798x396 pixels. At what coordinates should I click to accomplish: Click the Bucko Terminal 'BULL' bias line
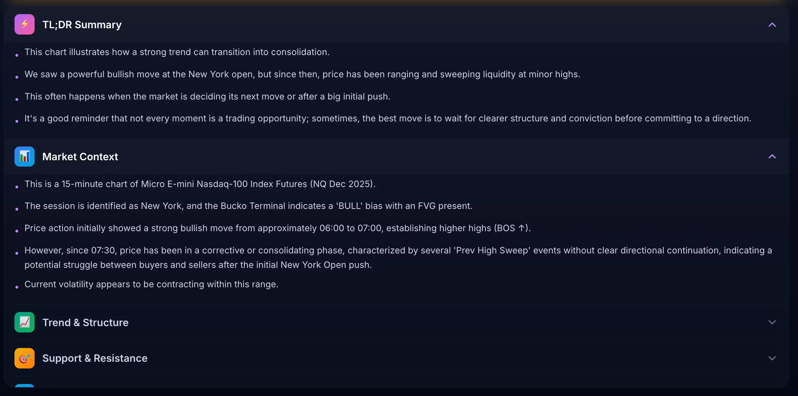point(248,206)
